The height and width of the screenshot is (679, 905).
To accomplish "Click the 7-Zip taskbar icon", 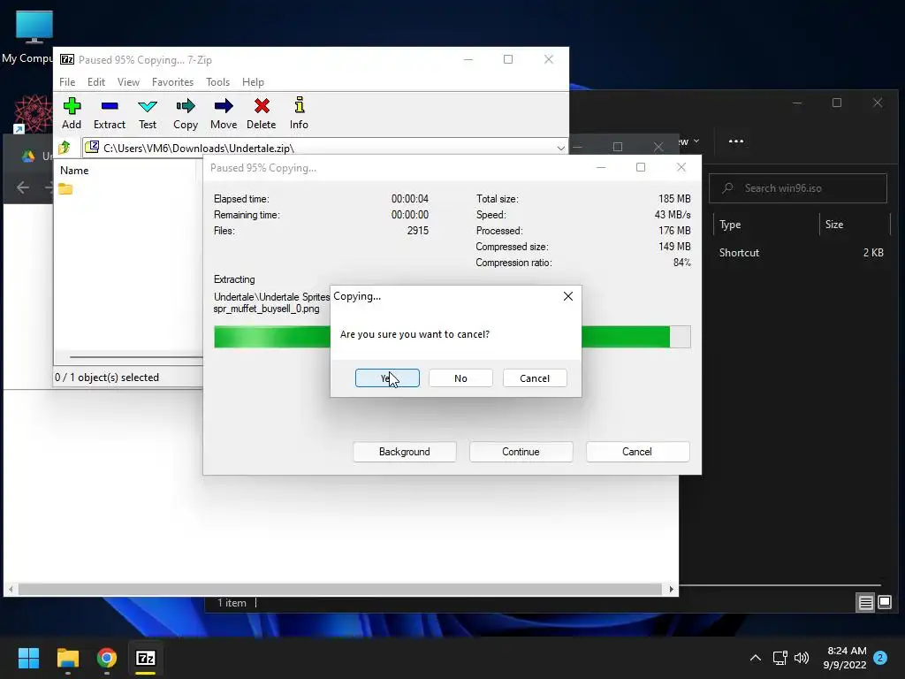I will point(146,658).
